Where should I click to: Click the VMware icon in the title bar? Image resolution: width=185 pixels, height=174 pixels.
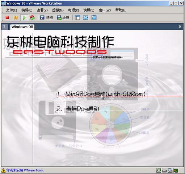pyautogui.click(x=3, y=3)
